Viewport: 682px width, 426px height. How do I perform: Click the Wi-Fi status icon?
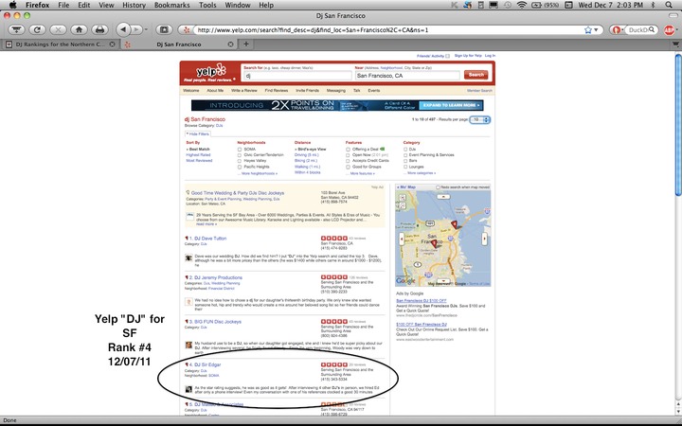pos(522,6)
